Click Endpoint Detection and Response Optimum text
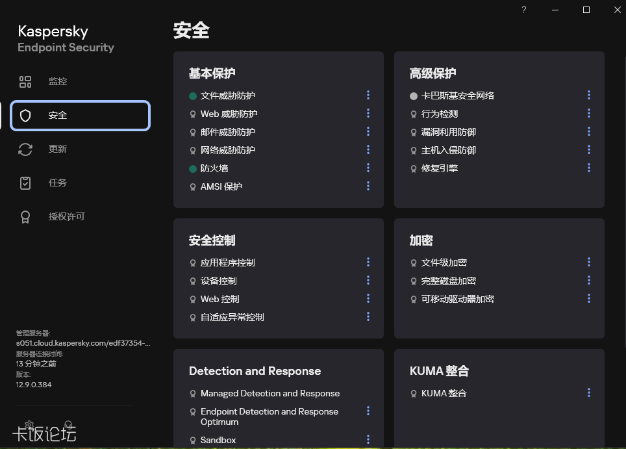 (269, 417)
